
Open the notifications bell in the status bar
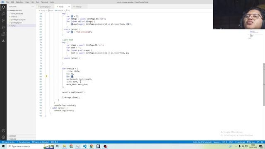tap(262, 142)
